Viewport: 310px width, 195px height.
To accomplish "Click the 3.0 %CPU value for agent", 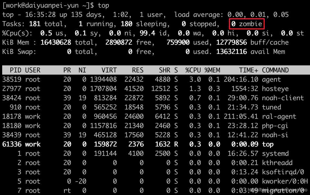I will pyautogui.click(x=195, y=79).
